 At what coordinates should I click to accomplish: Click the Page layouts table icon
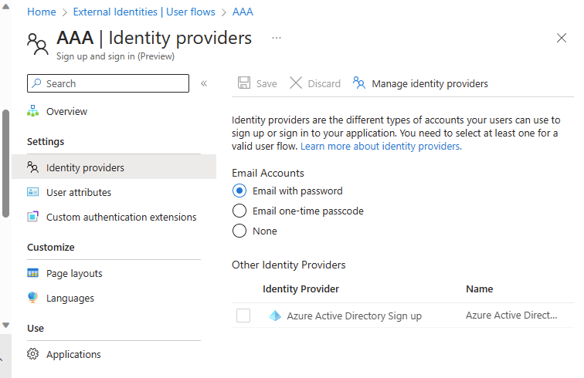(x=32, y=273)
